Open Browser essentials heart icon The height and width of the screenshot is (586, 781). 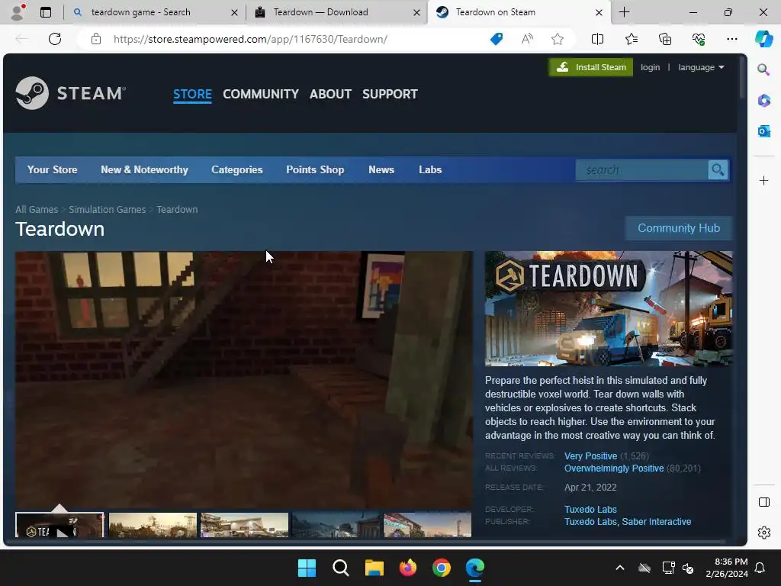point(699,39)
